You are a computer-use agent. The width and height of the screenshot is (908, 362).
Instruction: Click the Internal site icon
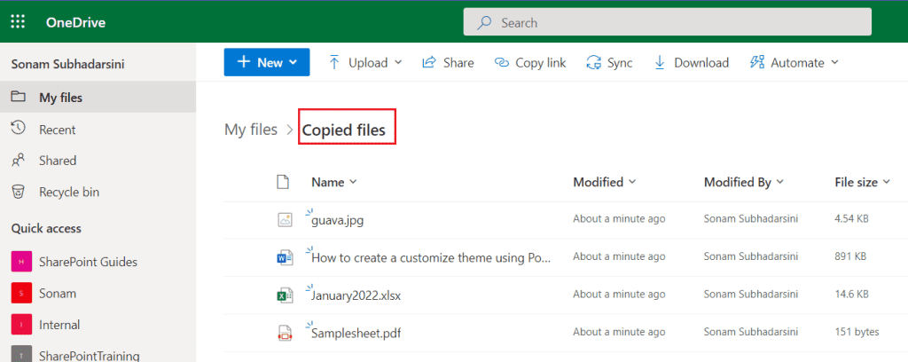coord(21,325)
